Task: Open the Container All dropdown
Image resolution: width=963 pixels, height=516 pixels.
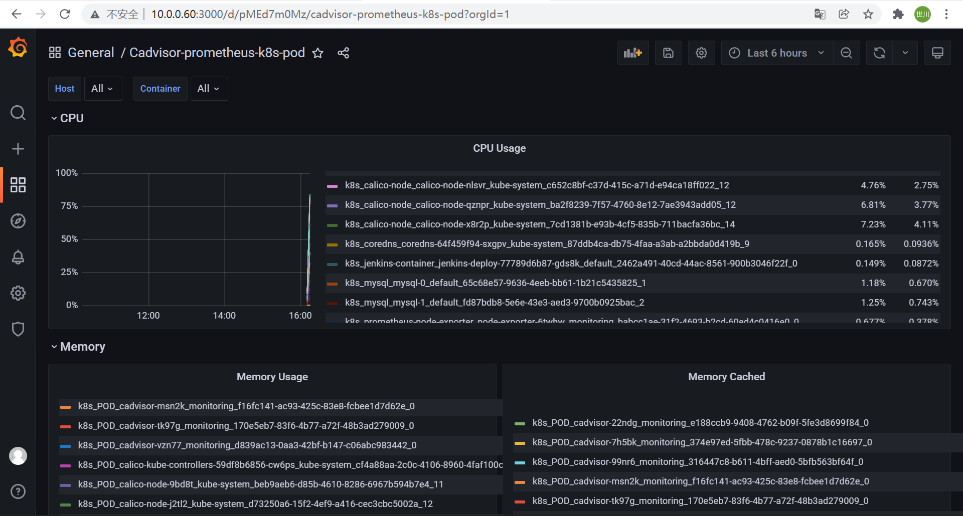Action: (209, 89)
